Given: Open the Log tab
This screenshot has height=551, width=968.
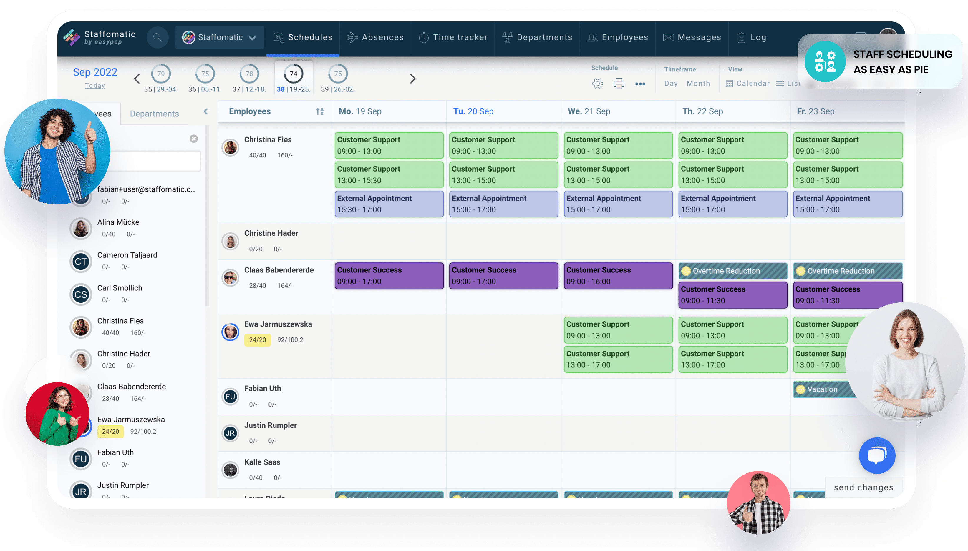Looking at the screenshot, I should [x=752, y=37].
